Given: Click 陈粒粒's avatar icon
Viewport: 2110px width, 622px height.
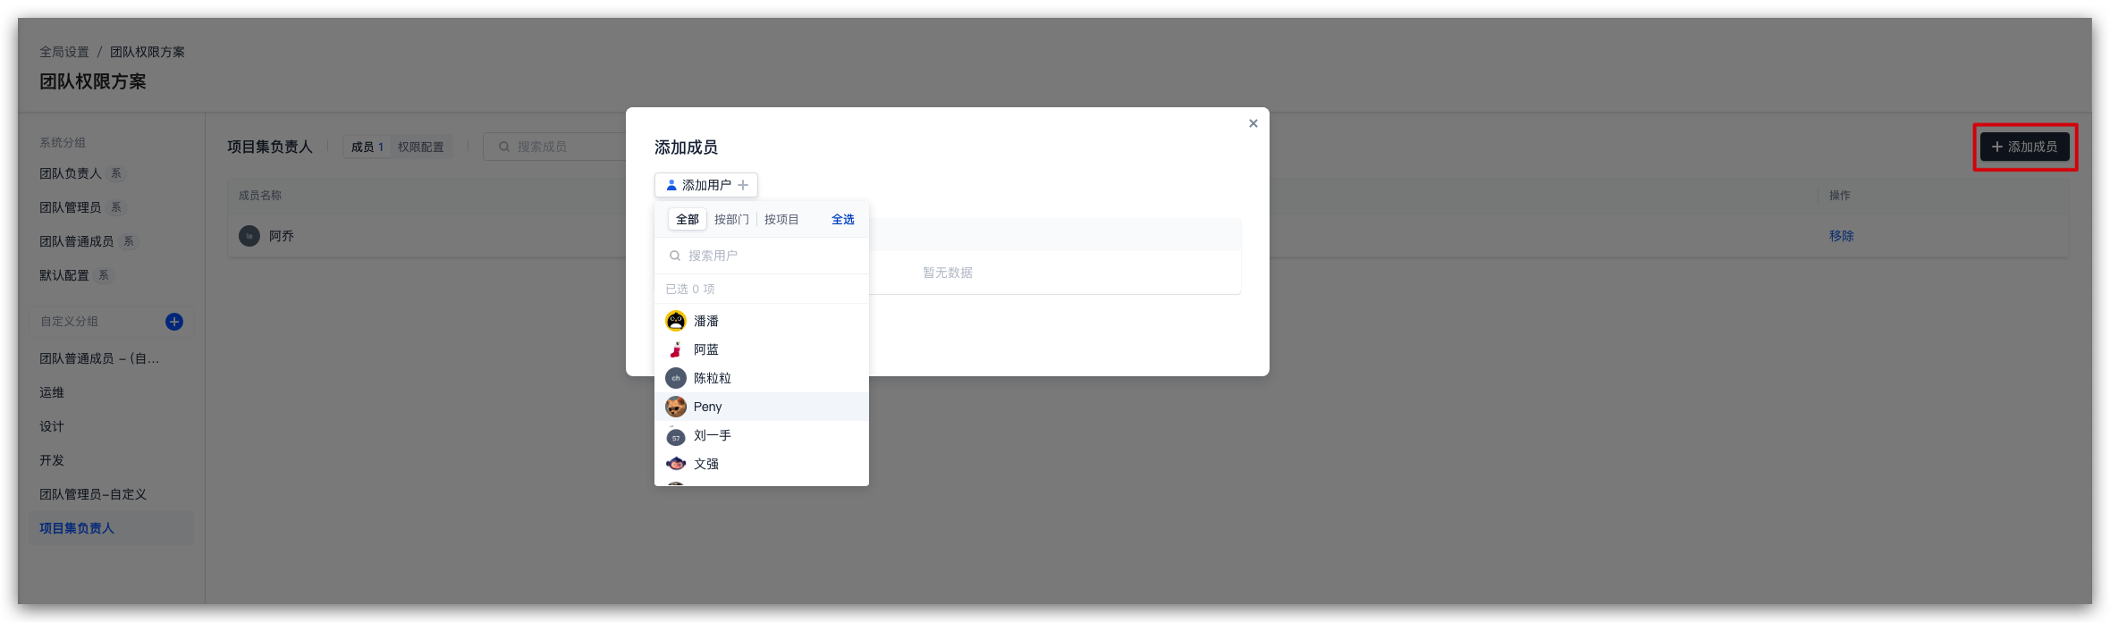Looking at the screenshot, I should [x=676, y=378].
